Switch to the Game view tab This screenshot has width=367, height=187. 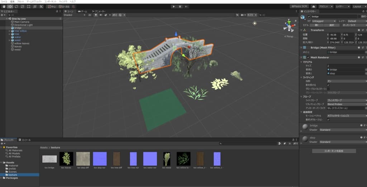click(83, 11)
